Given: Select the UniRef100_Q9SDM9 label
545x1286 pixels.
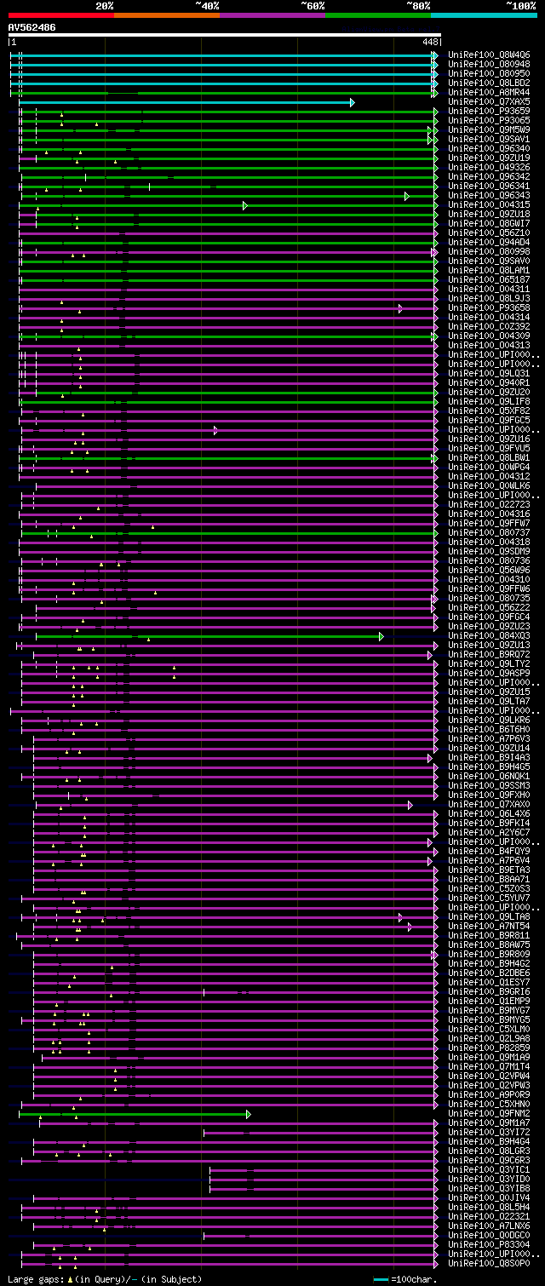Looking at the screenshot, I should 489,551.
